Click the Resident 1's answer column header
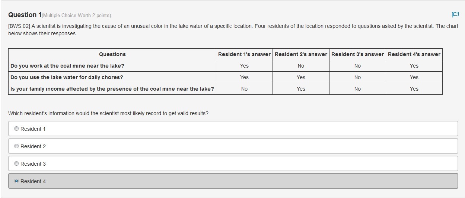Image resolution: width=465 pixels, height=198 pixels. 244,54
